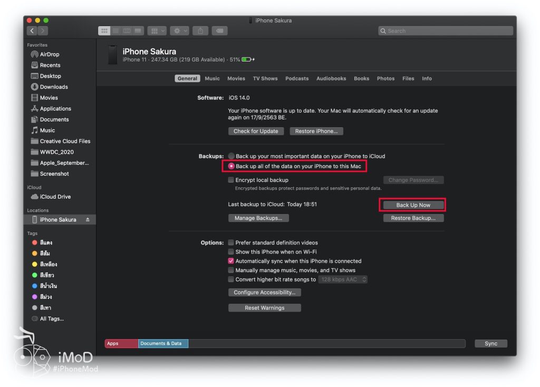
Task: Click the Finder back navigation arrow
Action: (33, 31)
